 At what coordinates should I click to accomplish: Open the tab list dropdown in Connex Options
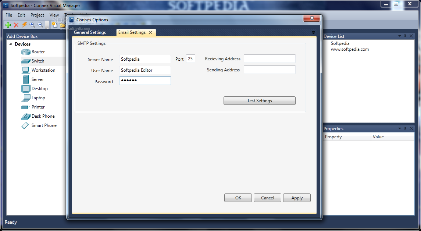(313, 32)
